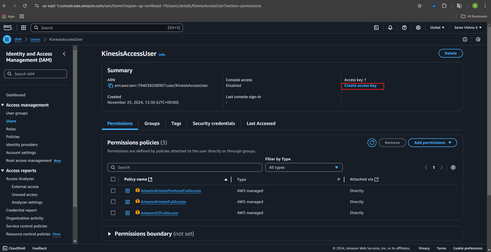The height and width of the screenshot is (252, 491).
Task: Open the Last Accessed tab
Action: 261,123
